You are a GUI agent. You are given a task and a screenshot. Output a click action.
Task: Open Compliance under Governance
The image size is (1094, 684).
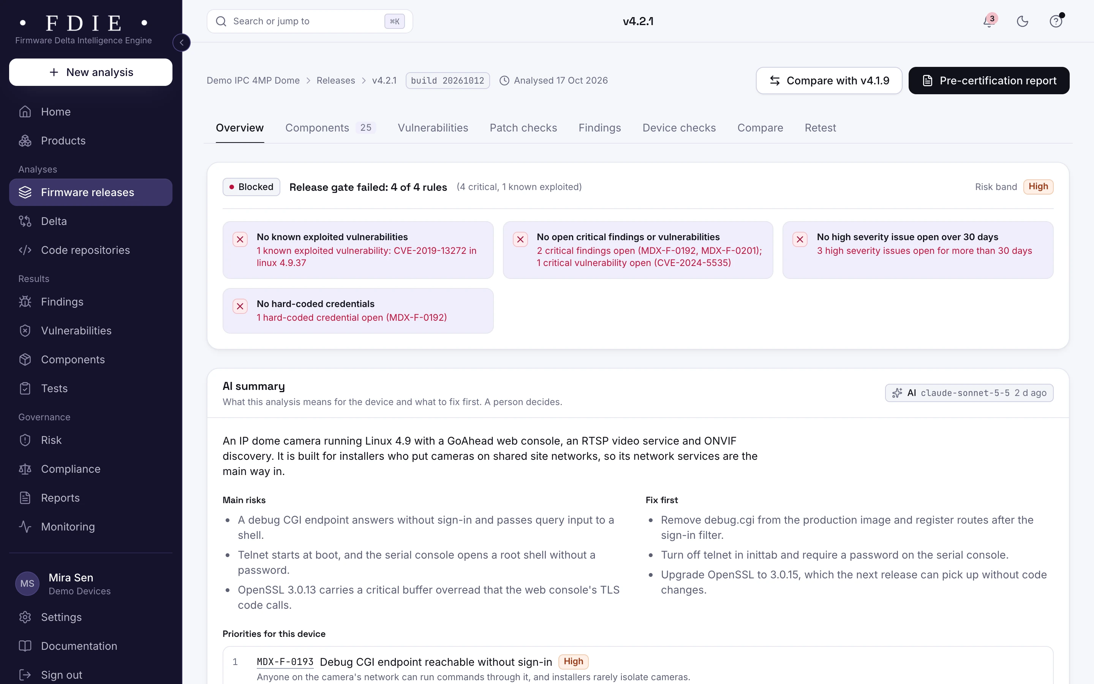point(91,469)
